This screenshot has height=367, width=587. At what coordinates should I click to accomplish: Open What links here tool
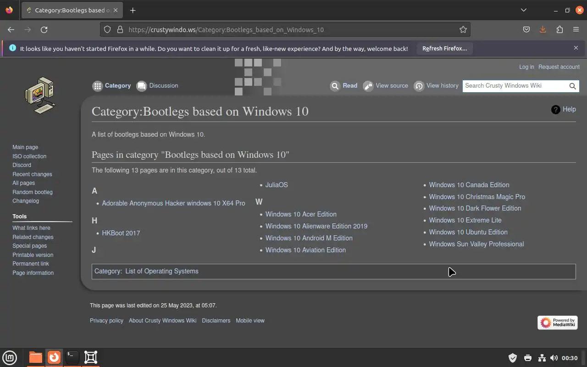tap(31, 228)
